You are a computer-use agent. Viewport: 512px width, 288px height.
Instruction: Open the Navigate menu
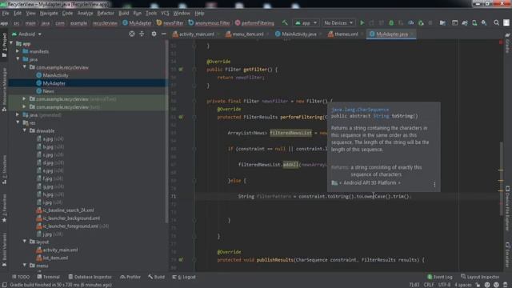click(49, 14)
